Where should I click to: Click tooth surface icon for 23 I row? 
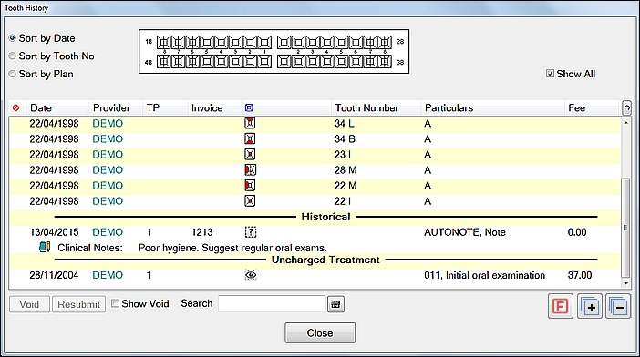coord(250,154)
